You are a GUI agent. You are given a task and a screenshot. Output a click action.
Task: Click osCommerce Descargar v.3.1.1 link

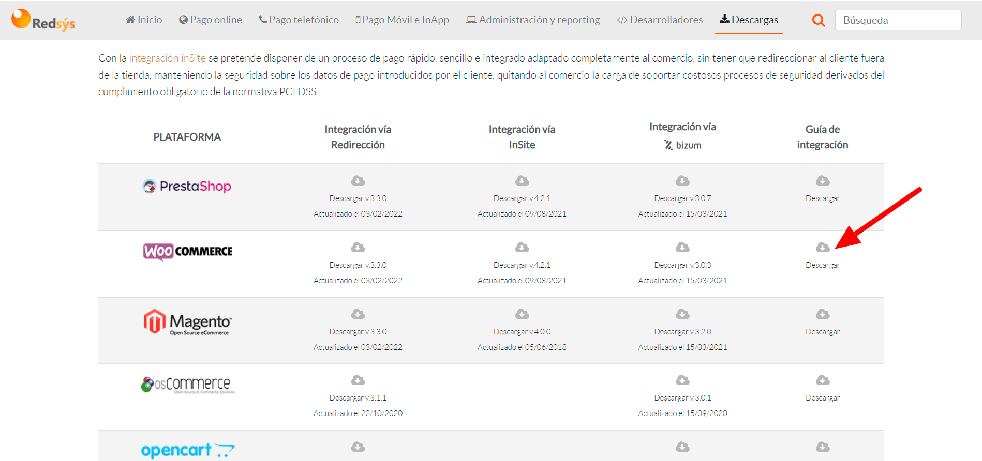click(358, 398)
